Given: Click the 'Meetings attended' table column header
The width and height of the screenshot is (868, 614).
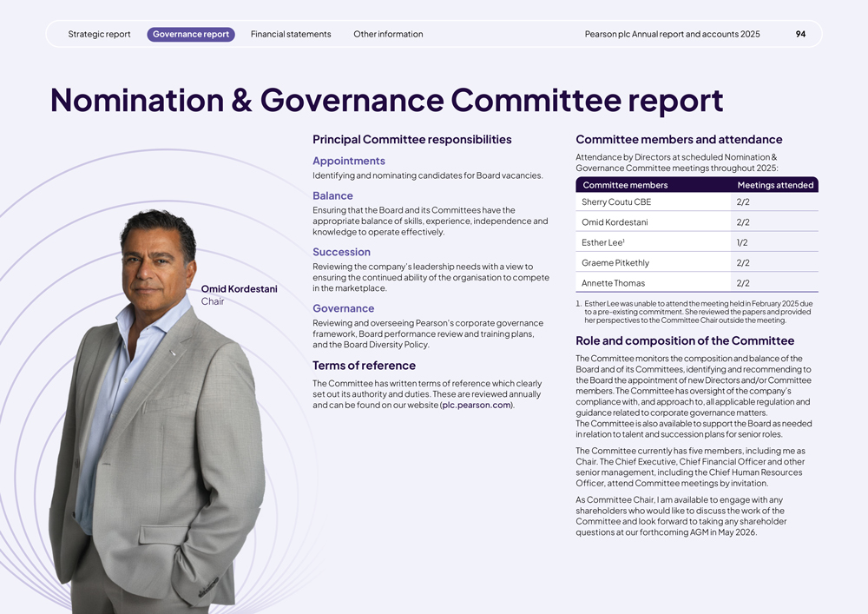Looking at the screenshot, I should (x=775, y=185).
